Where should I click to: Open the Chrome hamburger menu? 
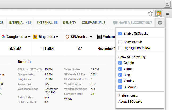click(x=167, y=13)
